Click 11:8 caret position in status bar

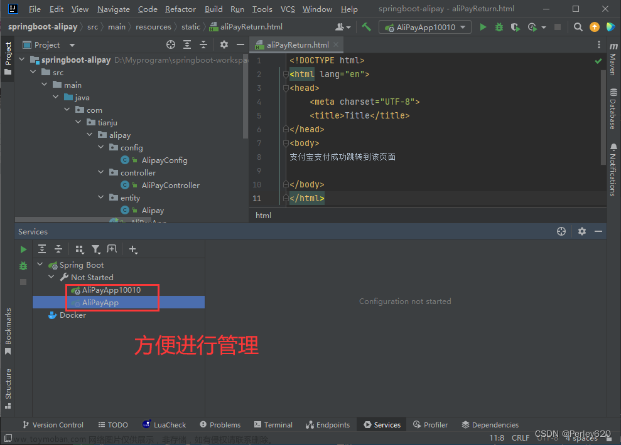(x=497, y=438)
